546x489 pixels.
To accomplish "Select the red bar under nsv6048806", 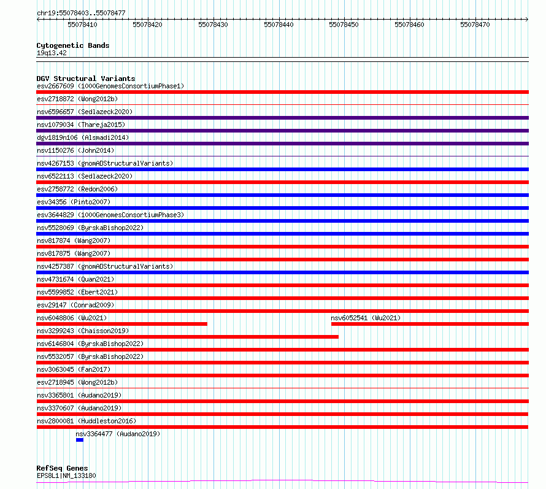I will pos(122,324).
